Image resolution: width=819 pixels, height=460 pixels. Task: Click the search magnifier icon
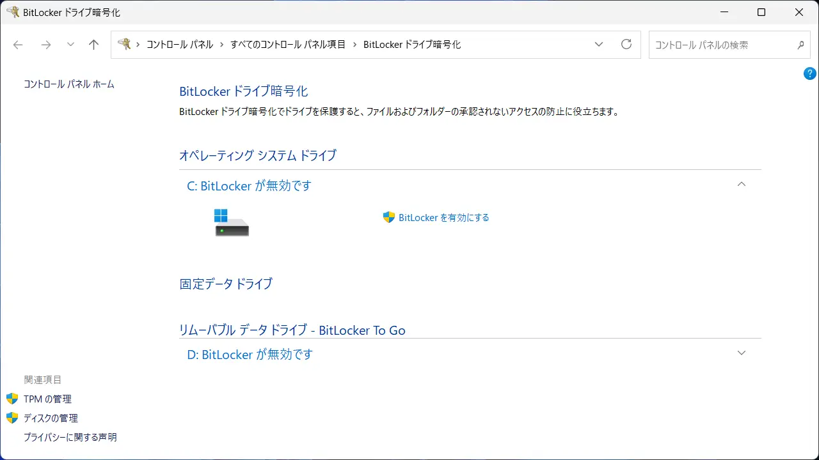800,45
